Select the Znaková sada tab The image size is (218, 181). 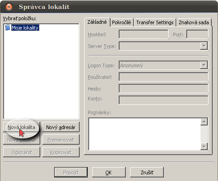tap(194, 22)
